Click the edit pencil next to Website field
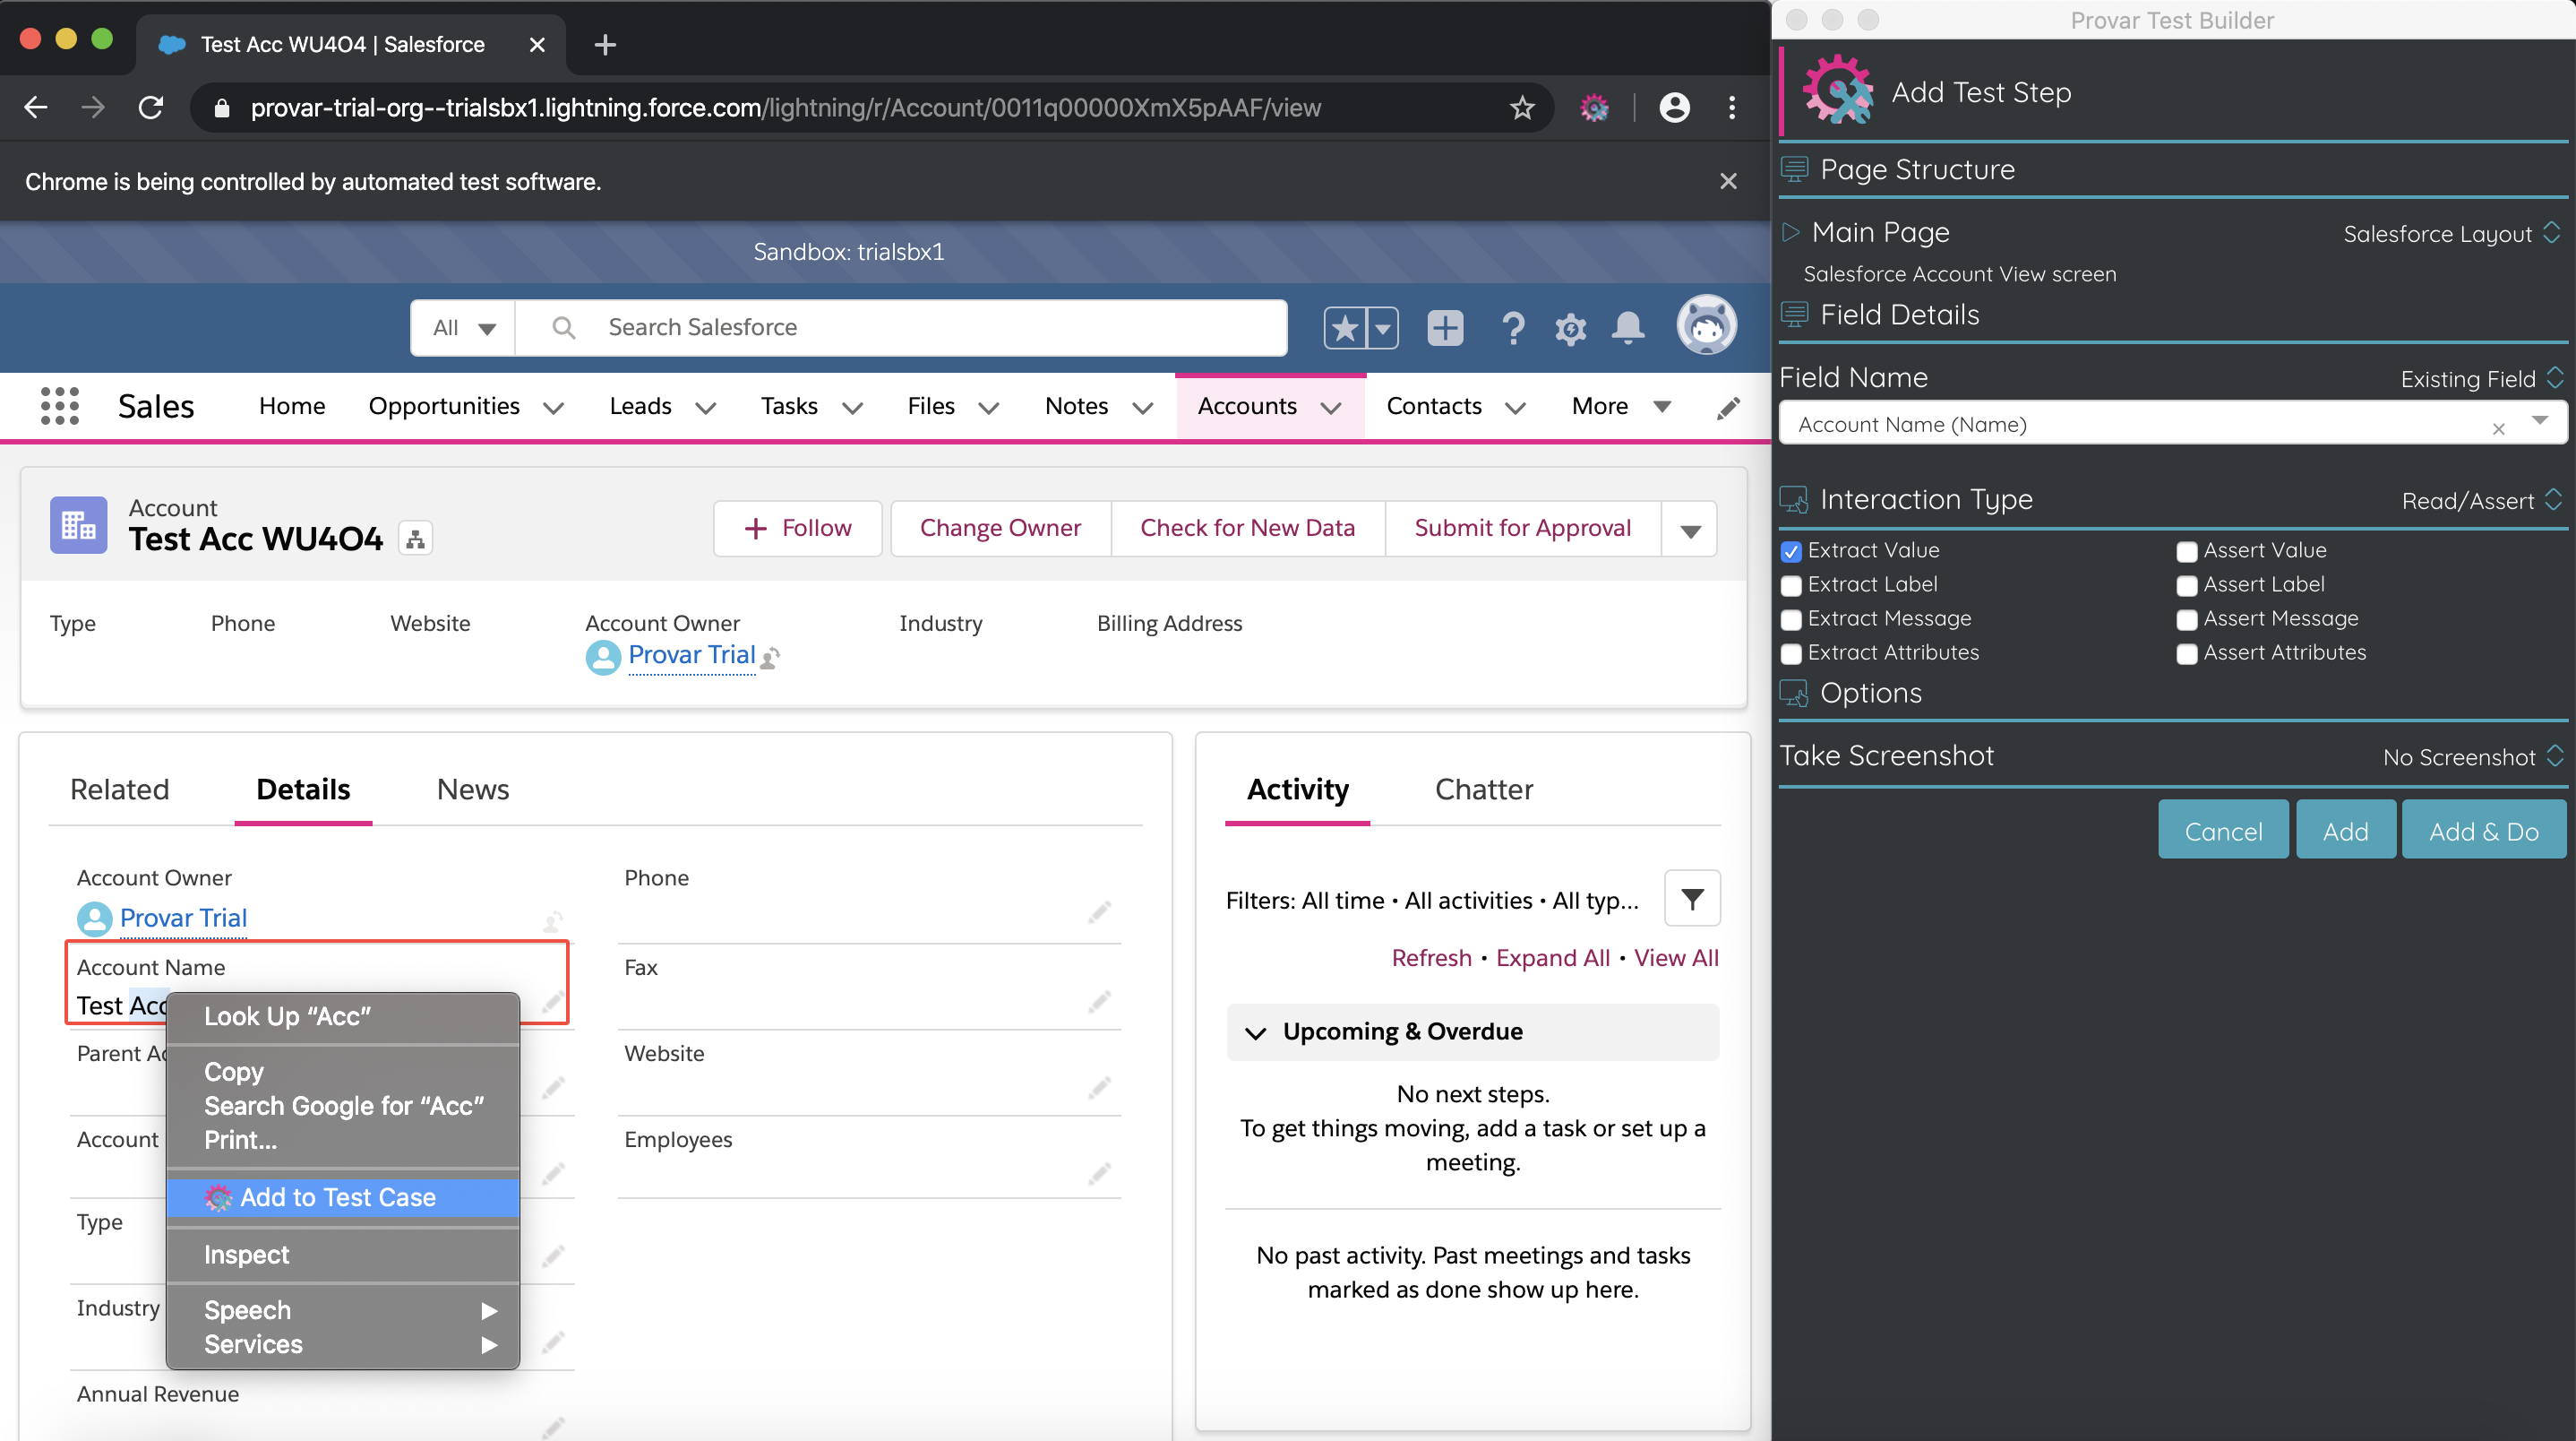This screenshot has height=1441, width=2576. (1099, 1087)
